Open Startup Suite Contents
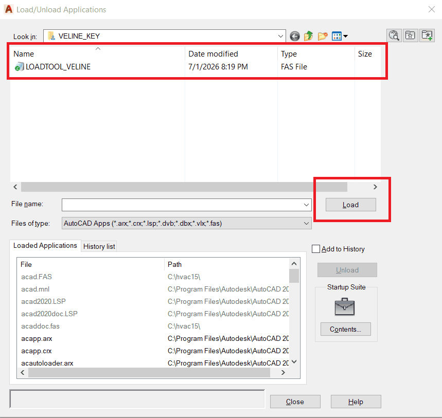This screenshot has width=442, height=418. click(x=346, y=329)
